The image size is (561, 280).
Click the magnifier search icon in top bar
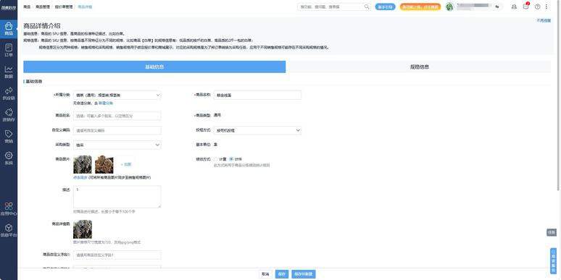(x=367, y=7)
